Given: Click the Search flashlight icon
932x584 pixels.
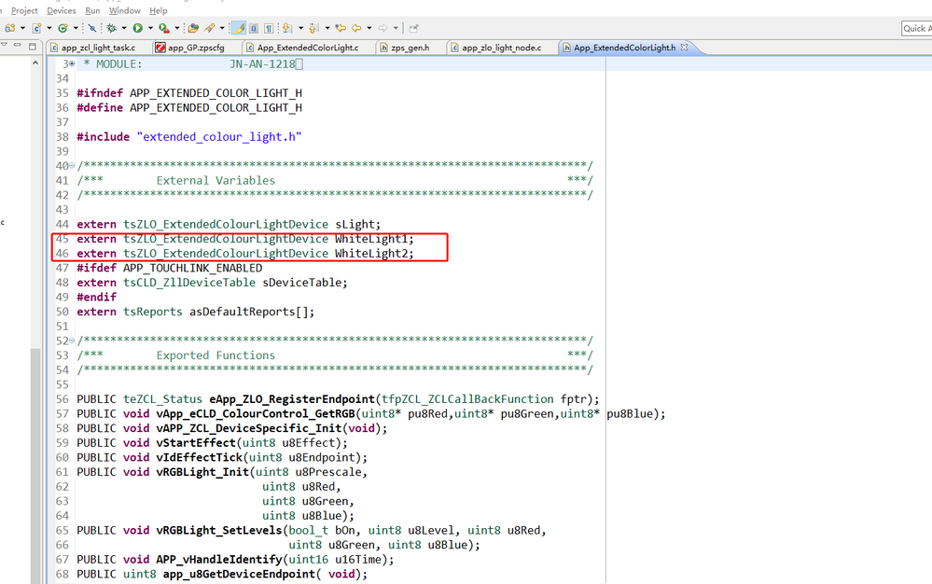Looking at the screenshot, I should [209, 28].
